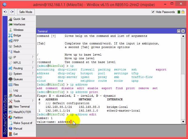Click the 'number: 1' line in terminal
This screenshot has width=188, height=139.
point(45,118)
